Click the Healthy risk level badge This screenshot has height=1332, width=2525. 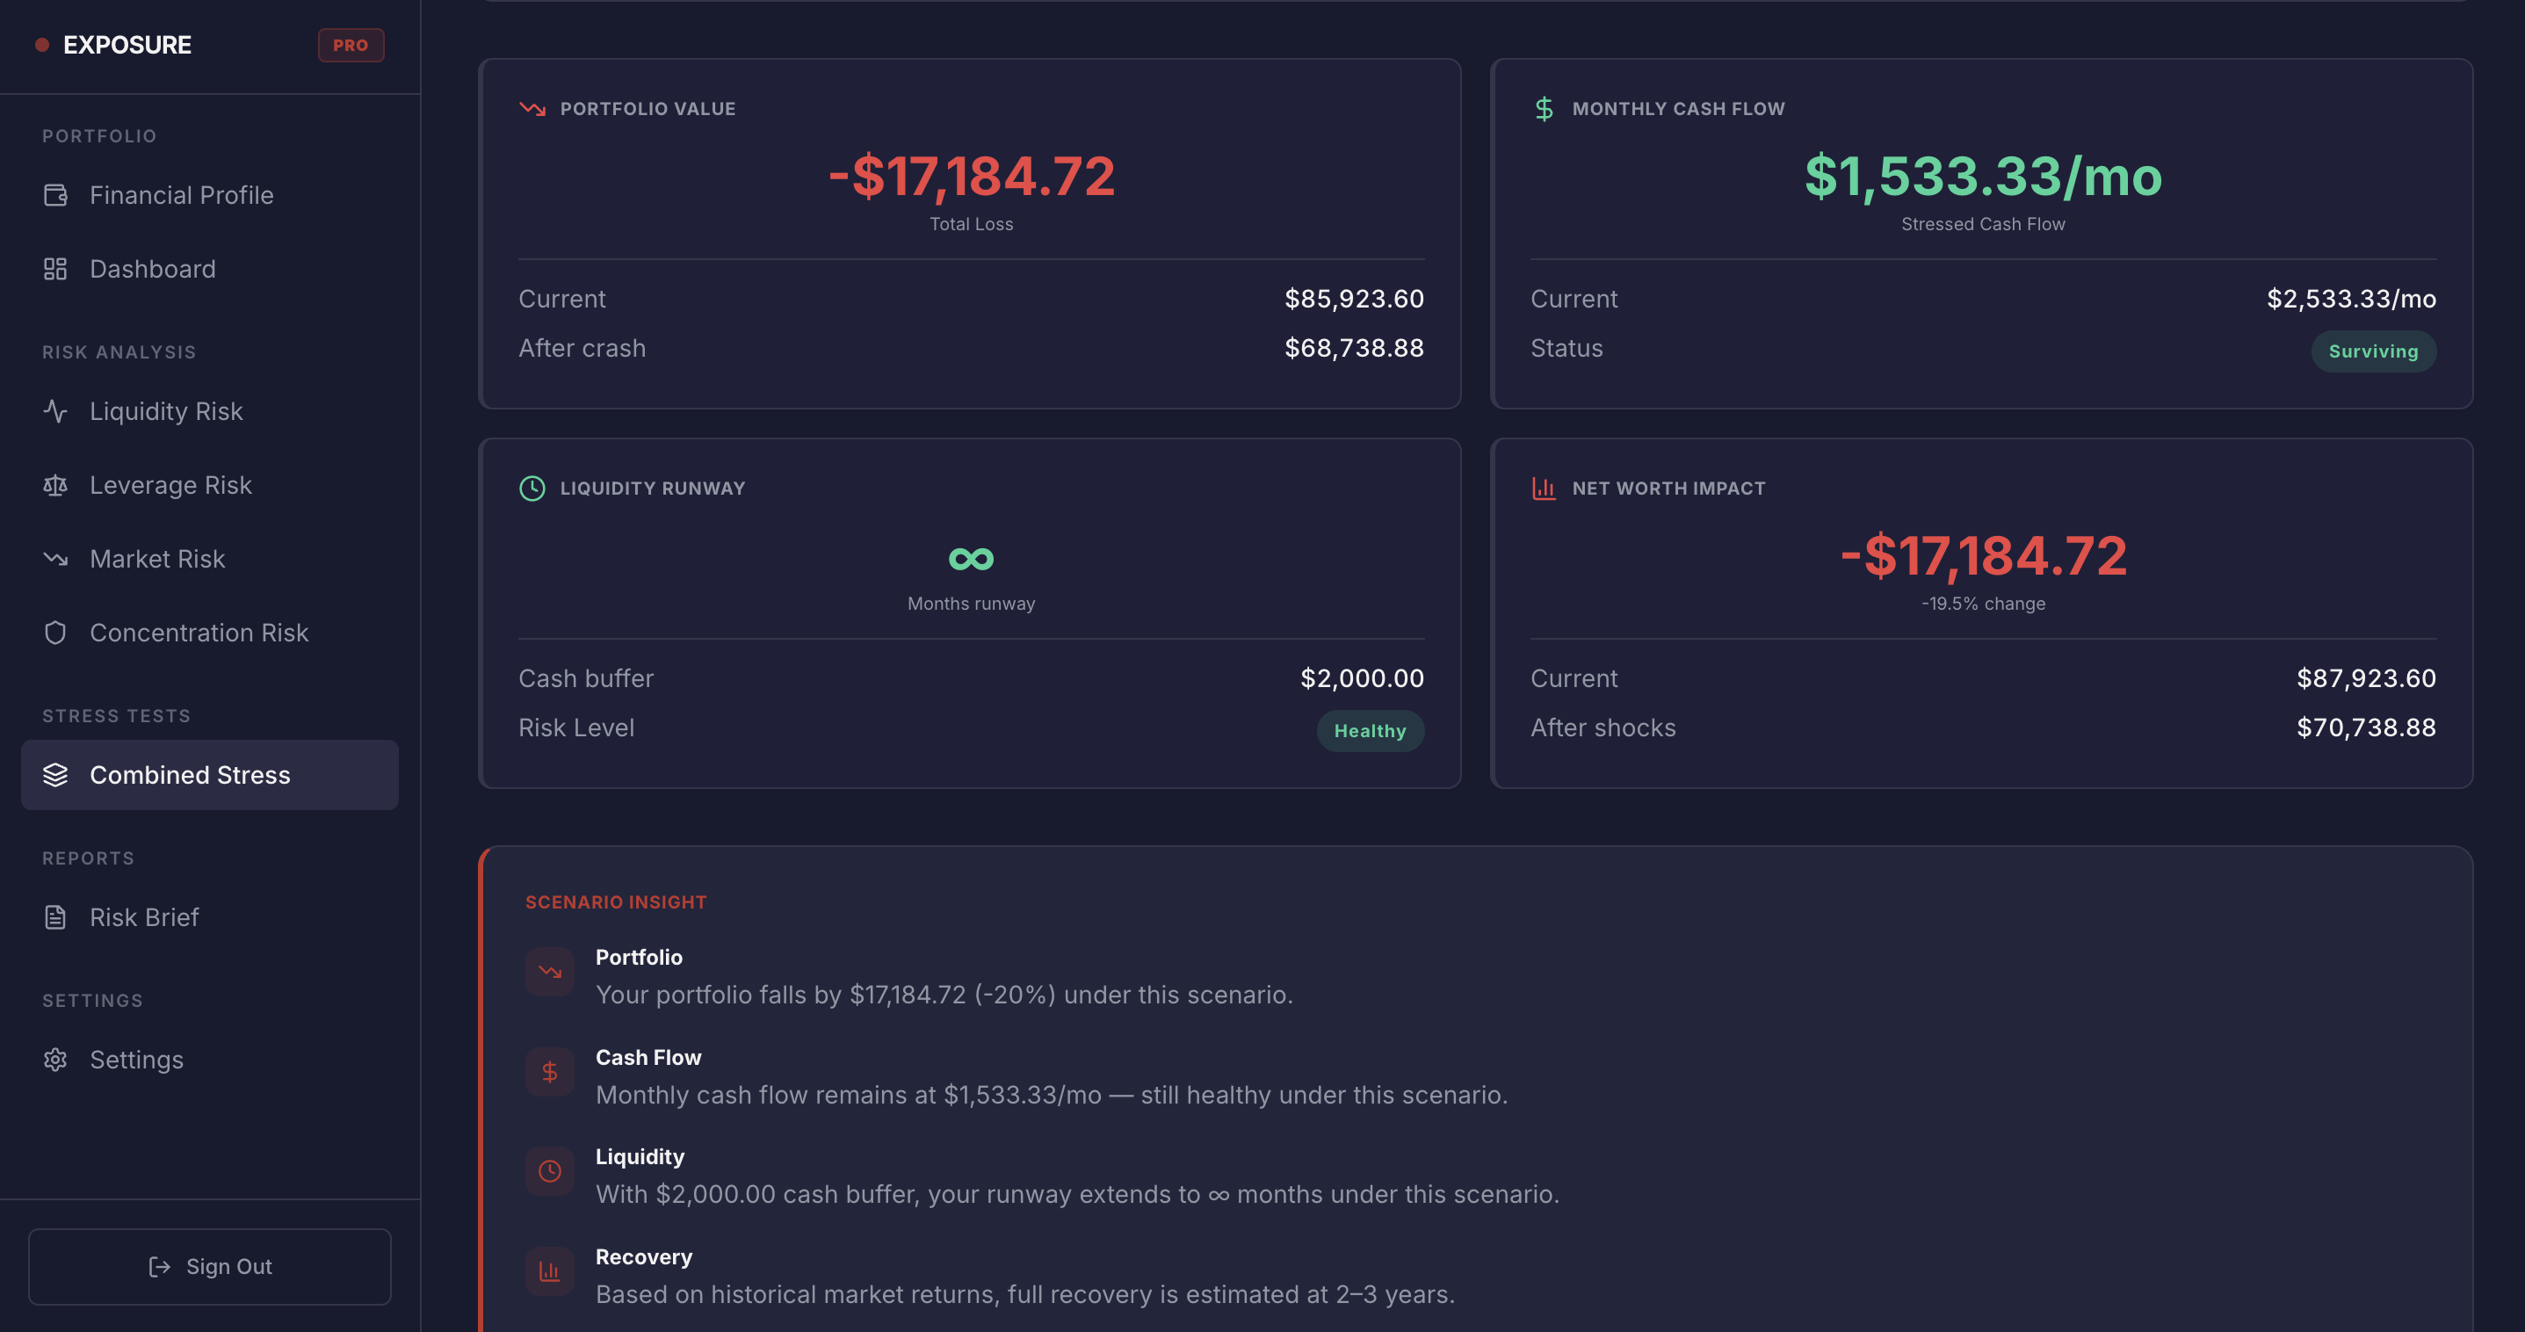point(1368,730)
